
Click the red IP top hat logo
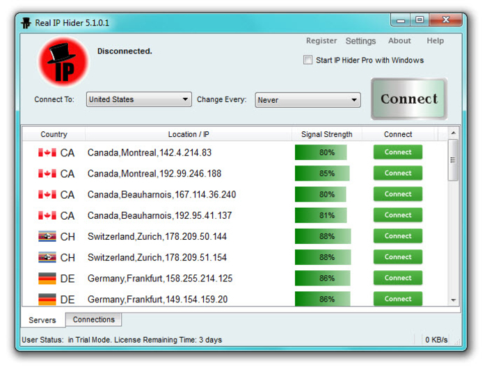coord(63,61)
